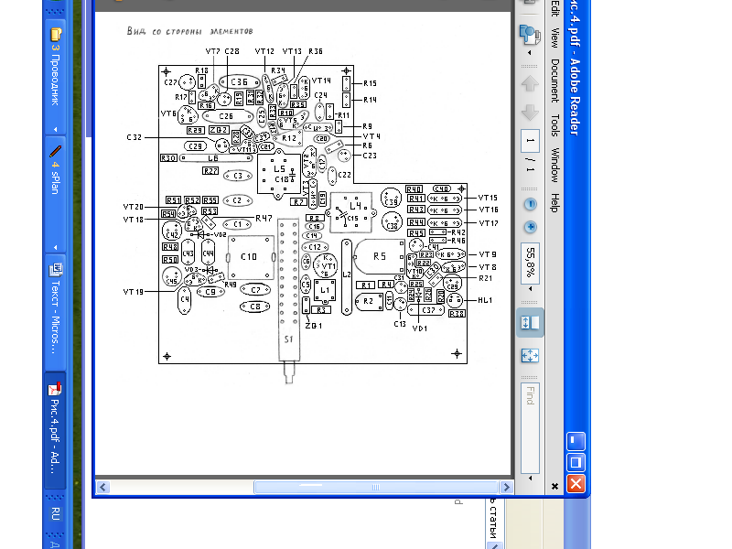Screen dimensions: 732x549
Task: Zoom out with the minus button
Action: [531, 204]
